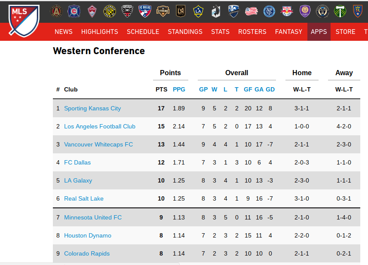Select the Chicago Fire team crest
This screenshot has height=265, width=368.
[74, 11]
